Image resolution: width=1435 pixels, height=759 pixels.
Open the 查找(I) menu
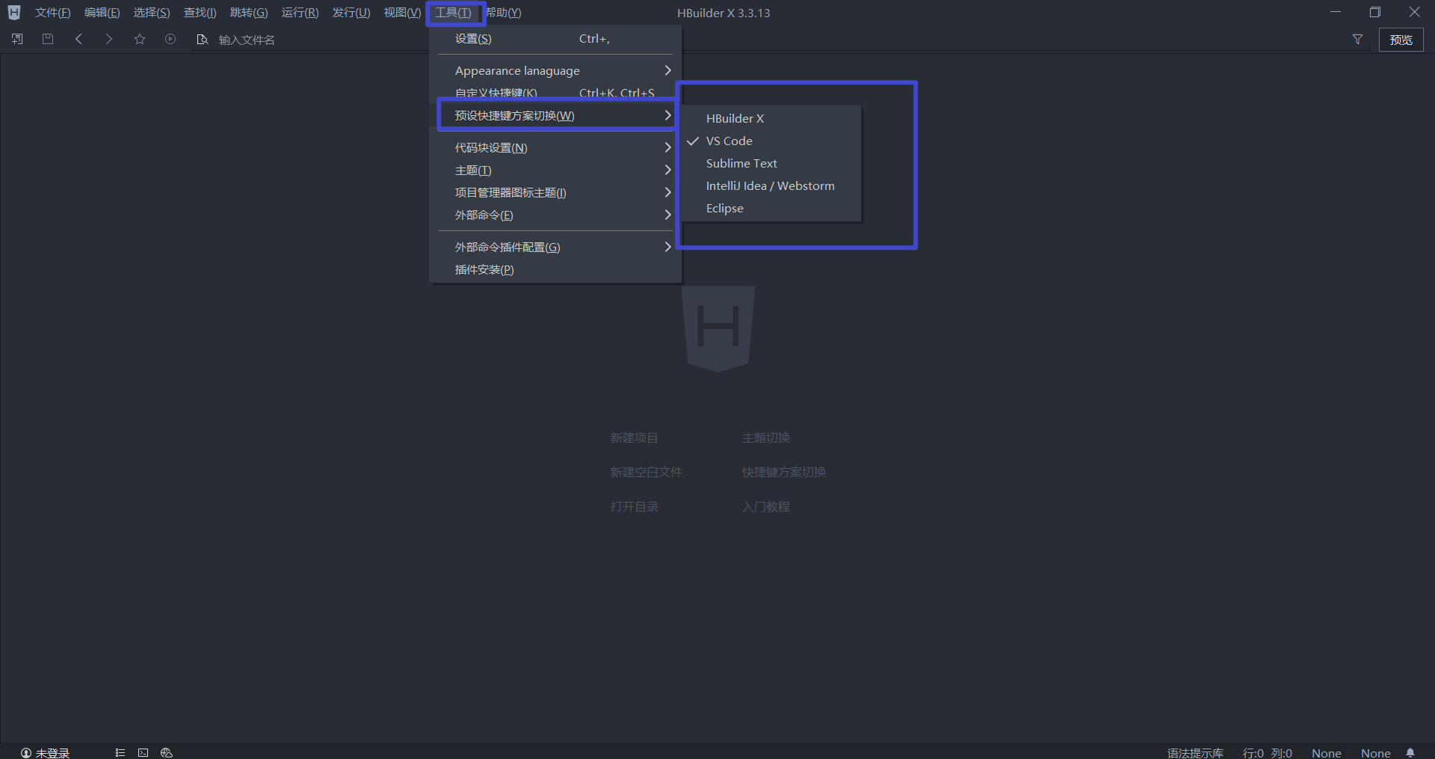[x=200, y=13]
